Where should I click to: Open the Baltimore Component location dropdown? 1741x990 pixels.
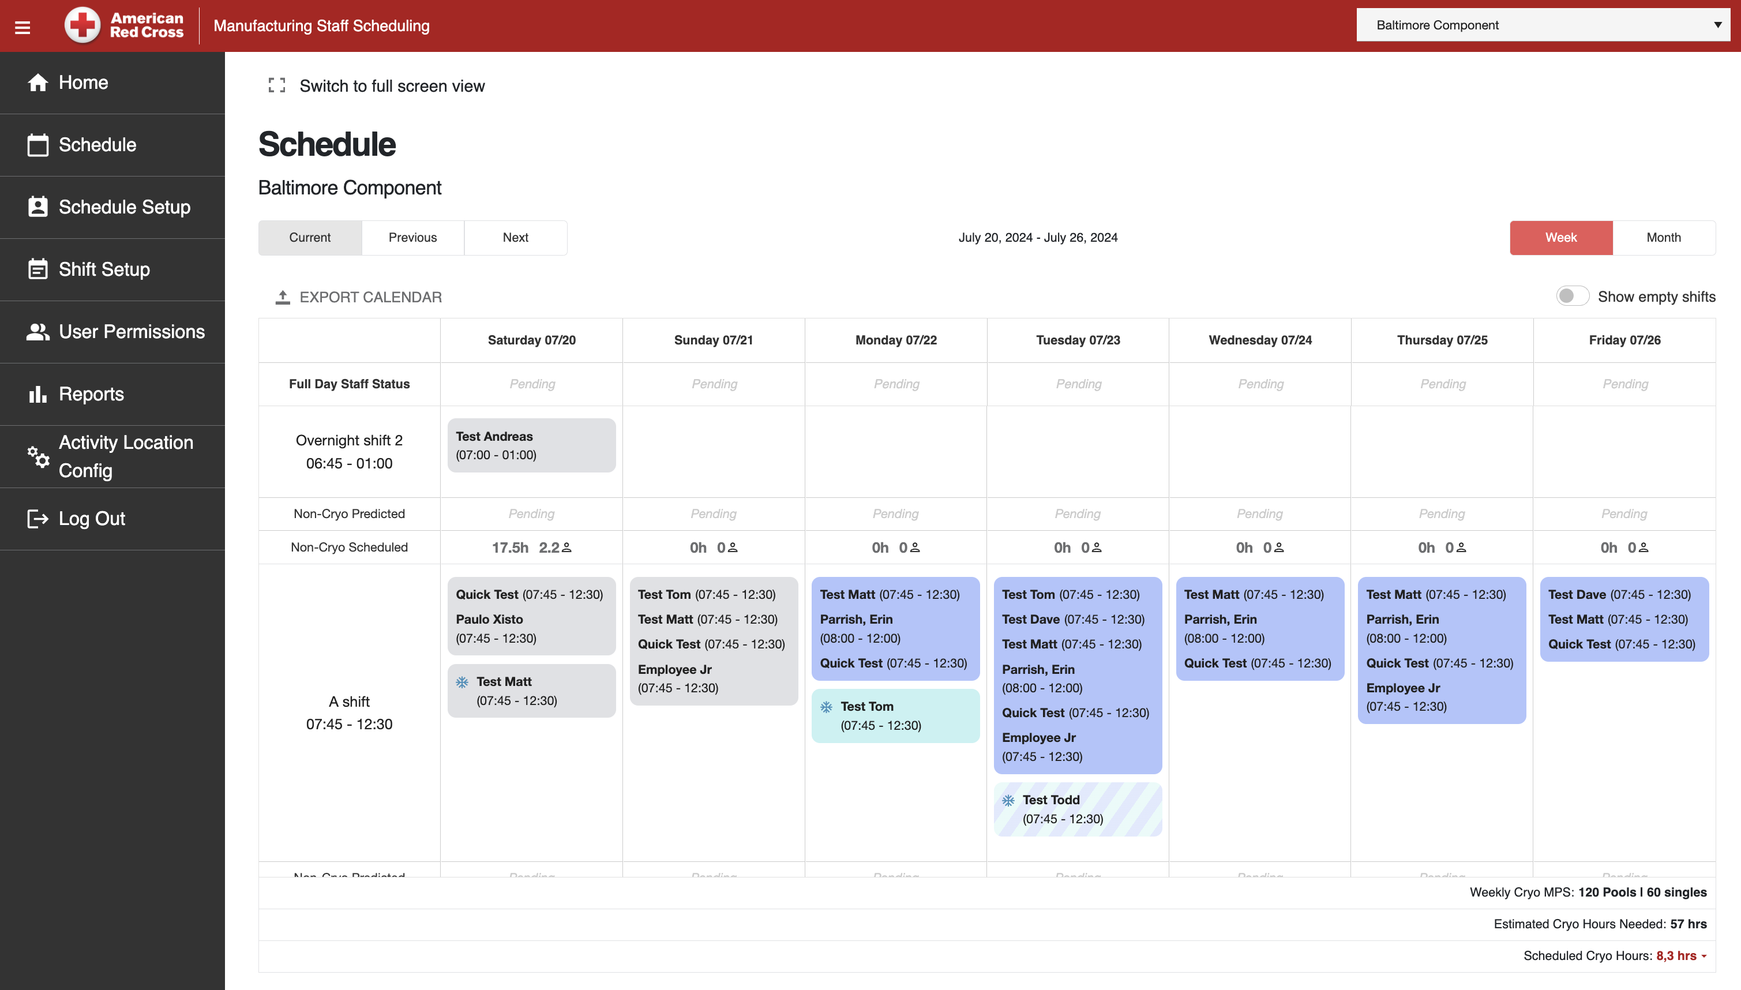[x=1543, y=25]
